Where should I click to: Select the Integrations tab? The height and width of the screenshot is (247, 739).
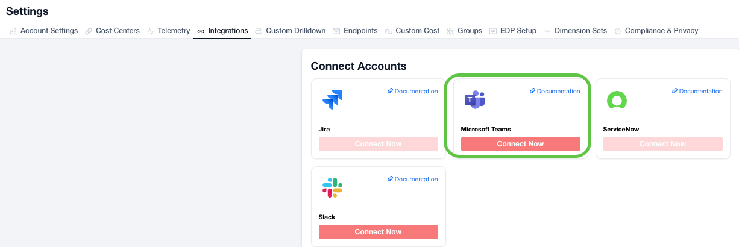pos(227,31)
